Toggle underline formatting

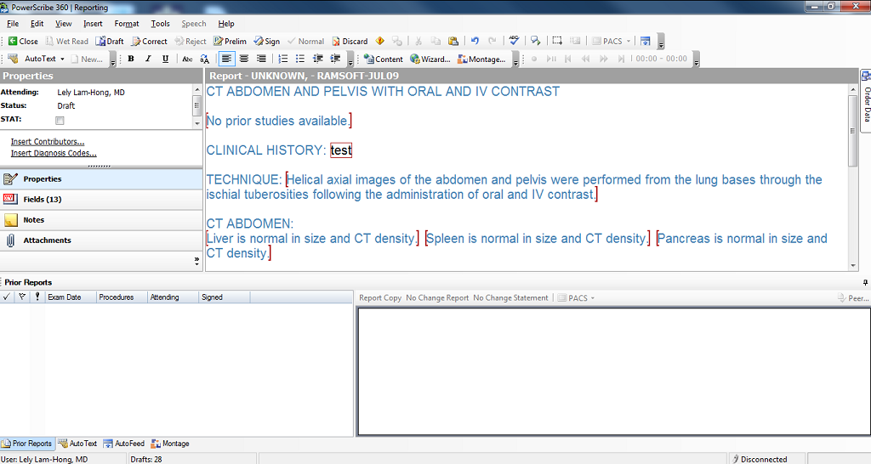[165, 59]
